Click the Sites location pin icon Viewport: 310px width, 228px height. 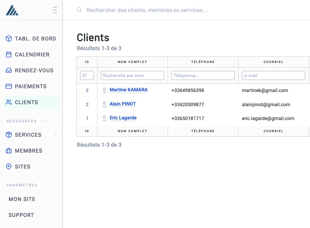tap(9, 167)
